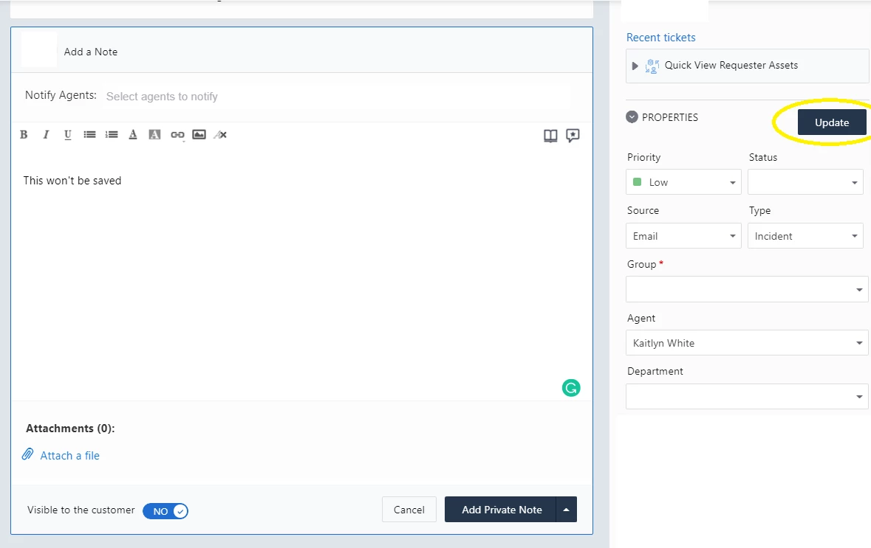The width and height of the screenshot is (871, 548).
Task: Clear formatting from note text
Action: 221,135
